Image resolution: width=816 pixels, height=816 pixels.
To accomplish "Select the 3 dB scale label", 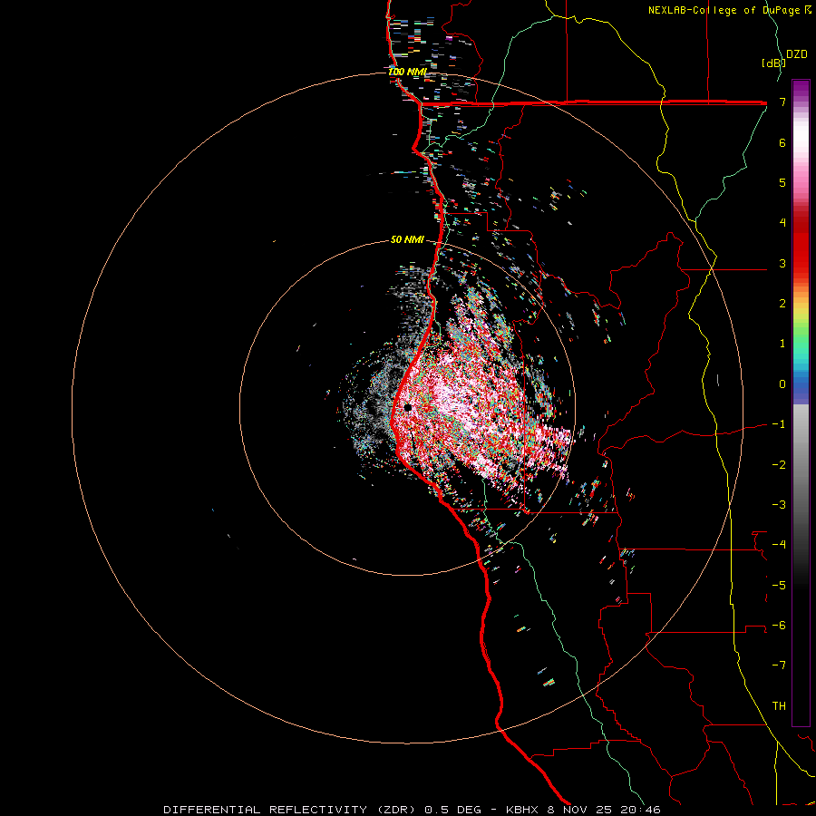I will [x=782, y=263].
